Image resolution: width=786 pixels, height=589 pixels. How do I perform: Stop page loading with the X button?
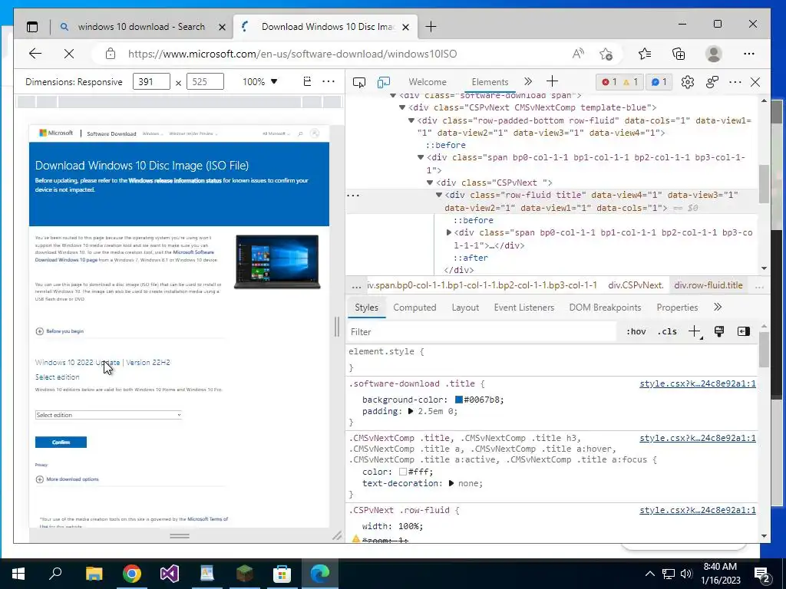(x=69, y=54)
